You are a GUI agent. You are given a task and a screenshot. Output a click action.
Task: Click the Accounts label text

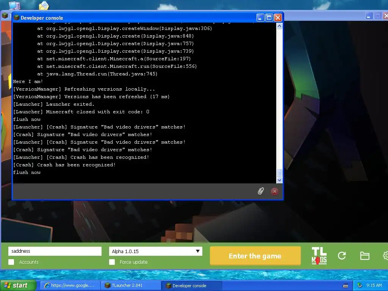29,262
